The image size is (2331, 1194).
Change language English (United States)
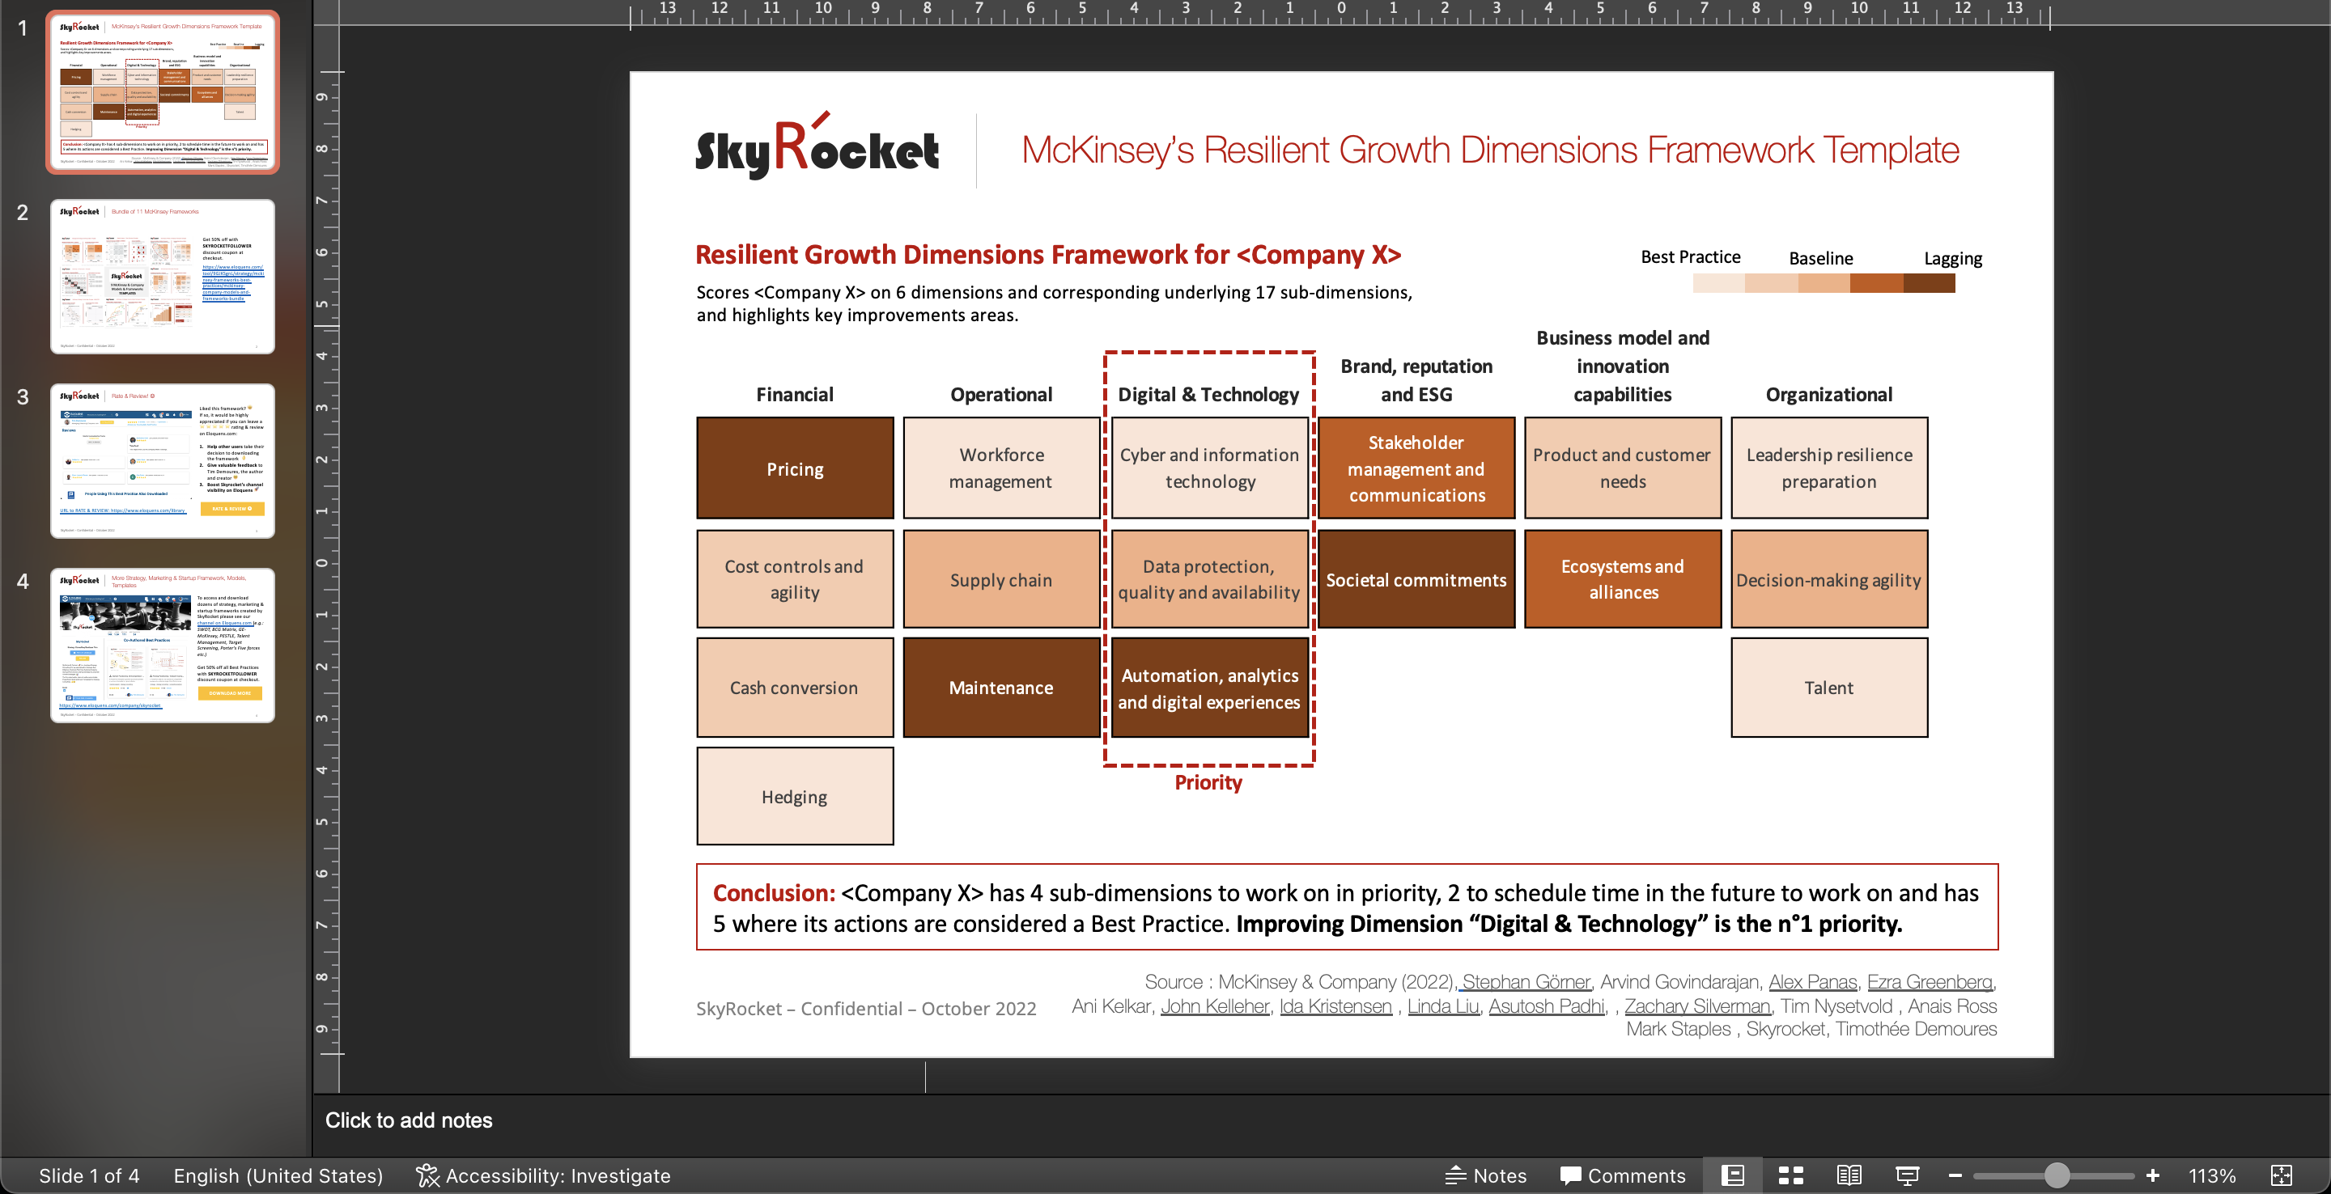coord(278,1175)
